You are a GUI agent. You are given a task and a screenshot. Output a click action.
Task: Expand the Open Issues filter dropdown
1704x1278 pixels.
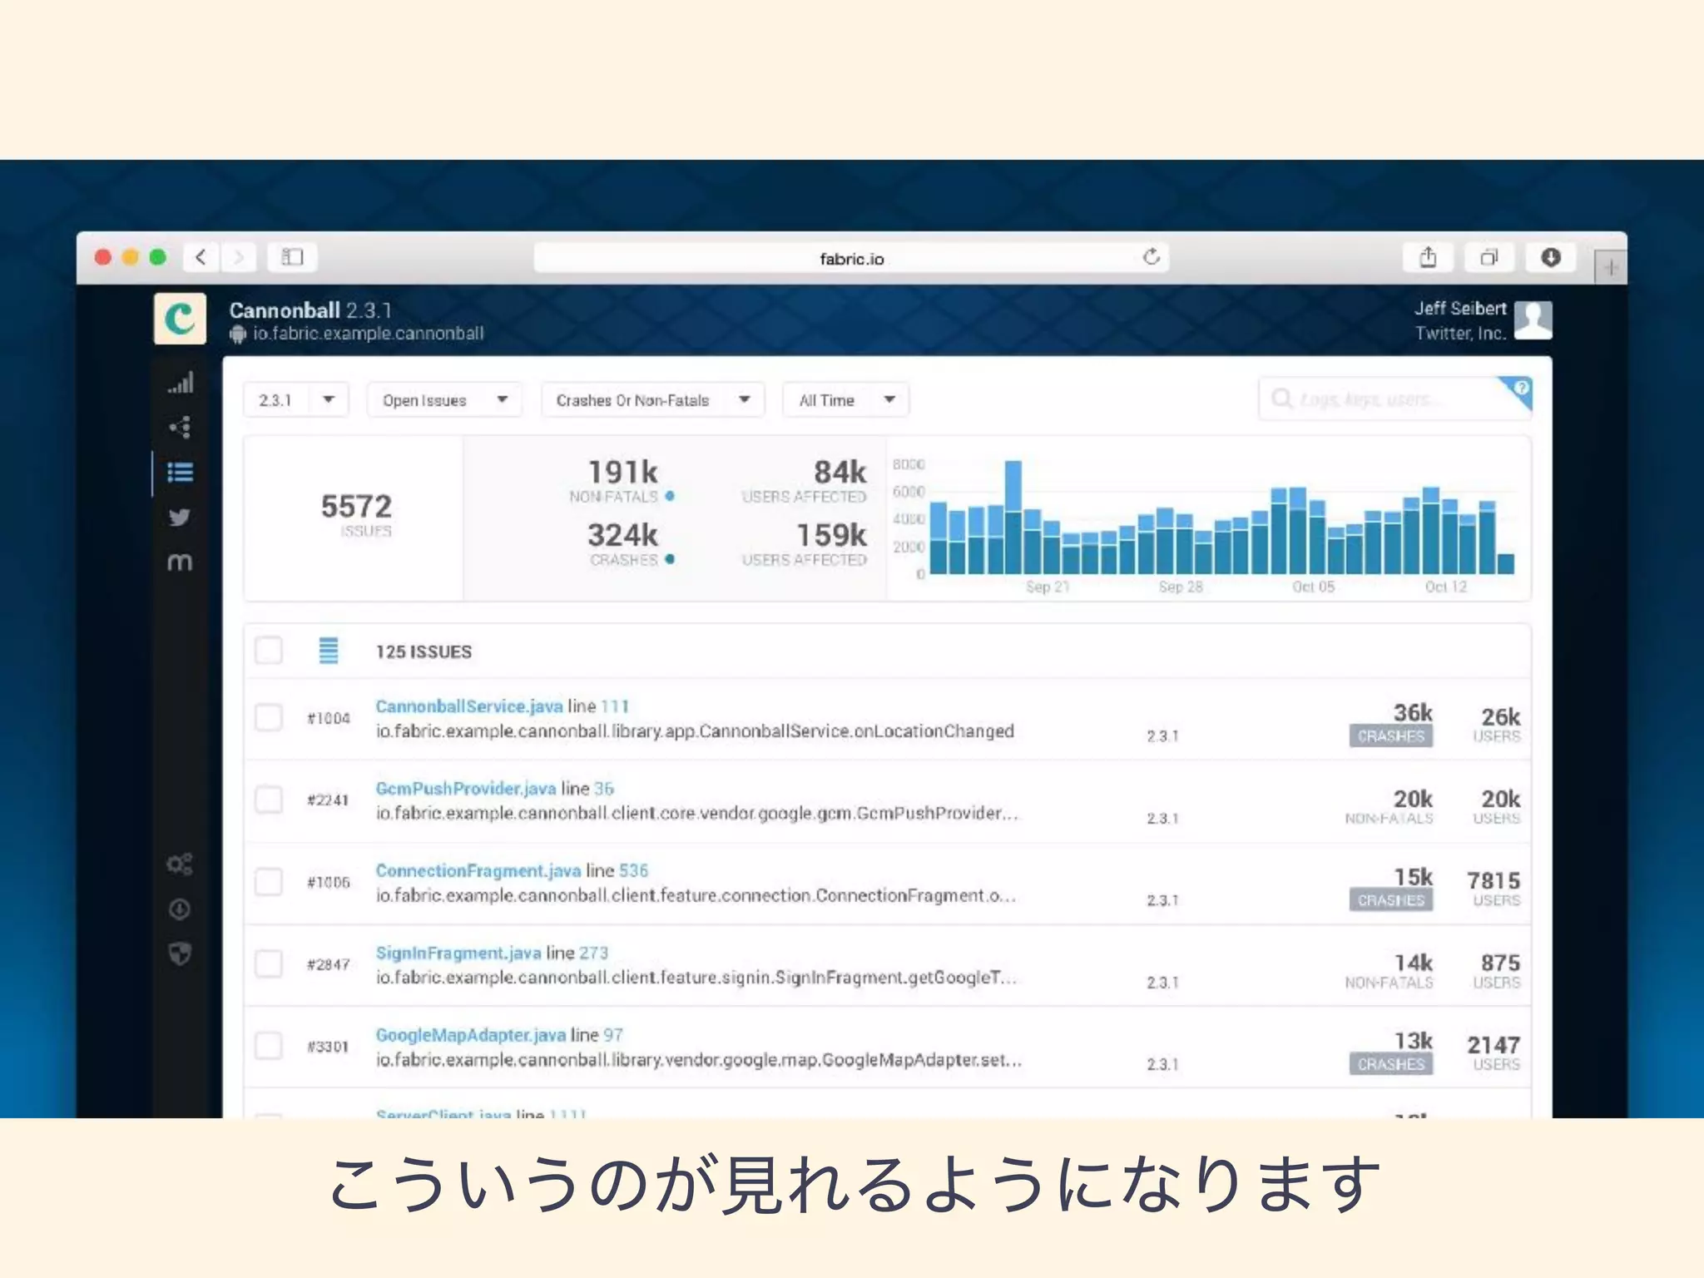(x=443, y=400)
